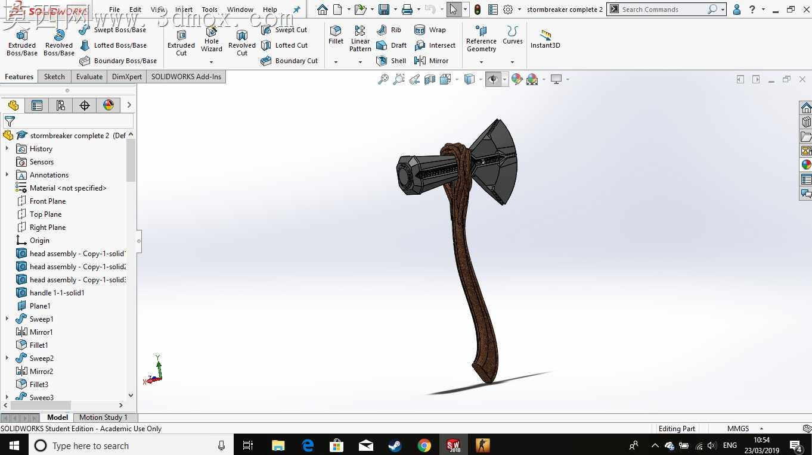Add a Rib feature

(x=389, y=30)
